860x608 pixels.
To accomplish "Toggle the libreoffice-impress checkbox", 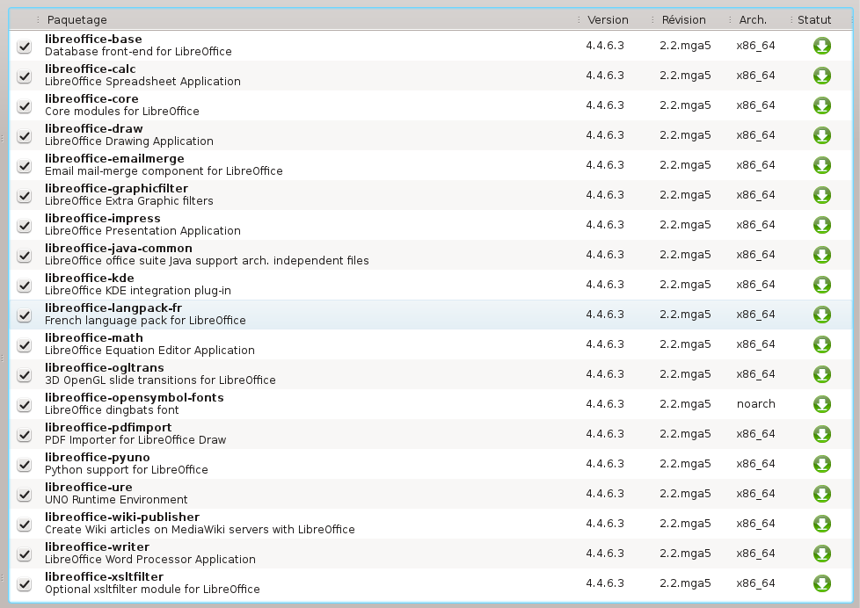I will 24,225.
